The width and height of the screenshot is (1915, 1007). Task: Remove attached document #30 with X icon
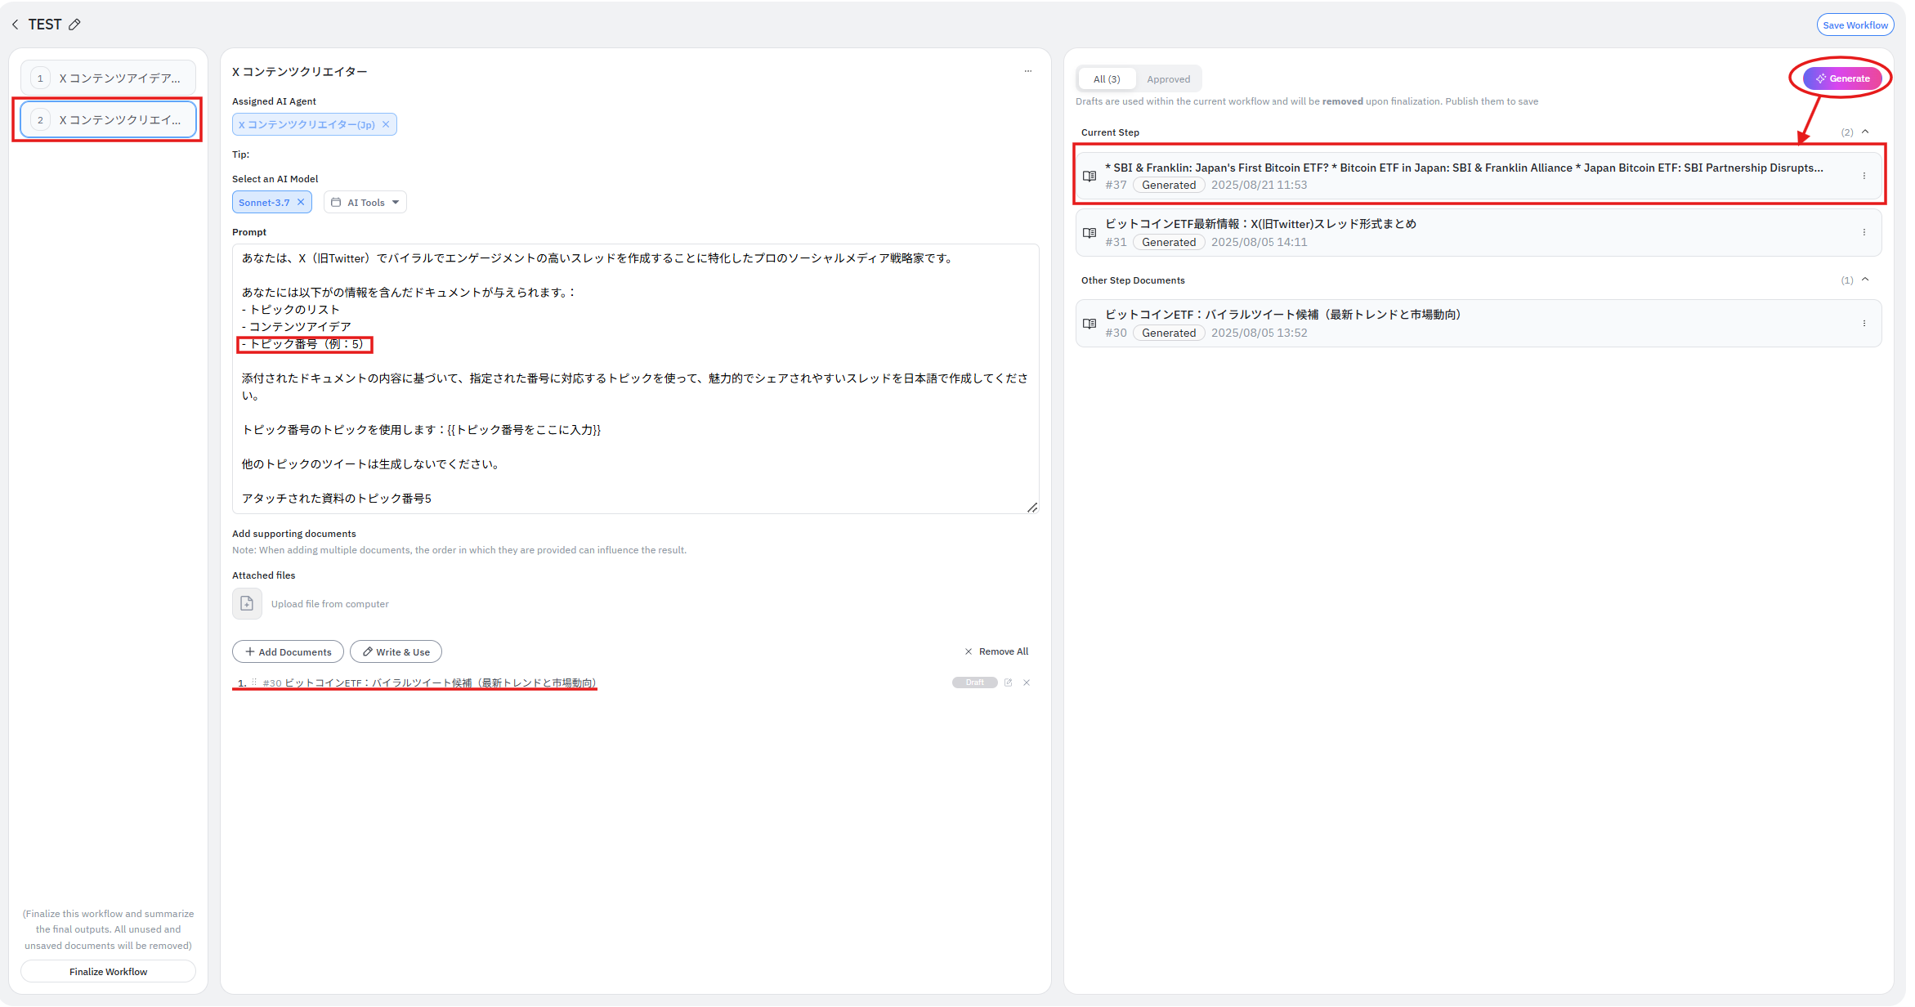click(1027, 683)
